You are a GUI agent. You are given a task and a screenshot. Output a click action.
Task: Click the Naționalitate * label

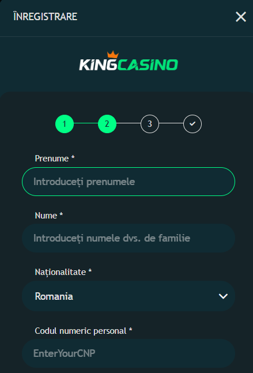tap(63, 272)
